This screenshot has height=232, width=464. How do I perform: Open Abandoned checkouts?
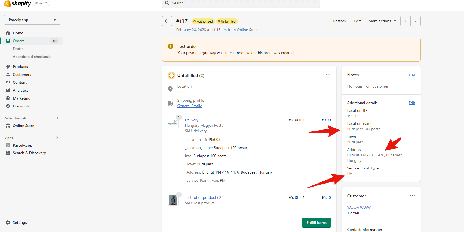coord(32,57)
